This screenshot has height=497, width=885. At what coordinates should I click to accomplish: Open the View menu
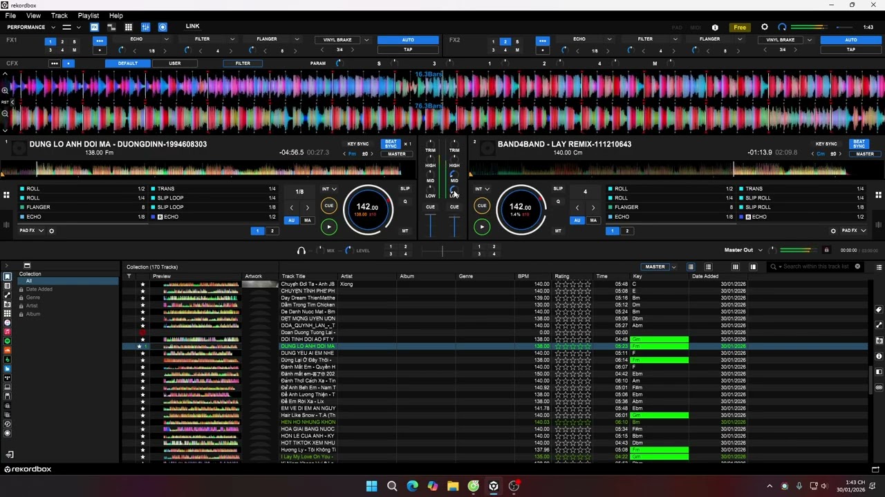[x=33, y=15]
